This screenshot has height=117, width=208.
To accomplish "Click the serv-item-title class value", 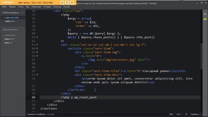I will pos(107,71).
